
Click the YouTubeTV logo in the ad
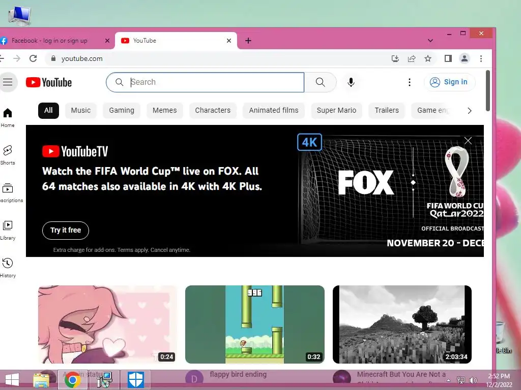[x=75, y=151]
